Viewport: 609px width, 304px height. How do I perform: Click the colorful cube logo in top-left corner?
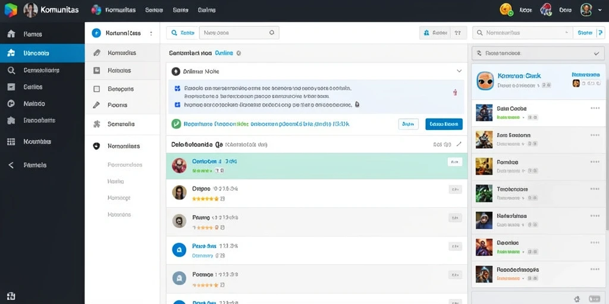11,10
